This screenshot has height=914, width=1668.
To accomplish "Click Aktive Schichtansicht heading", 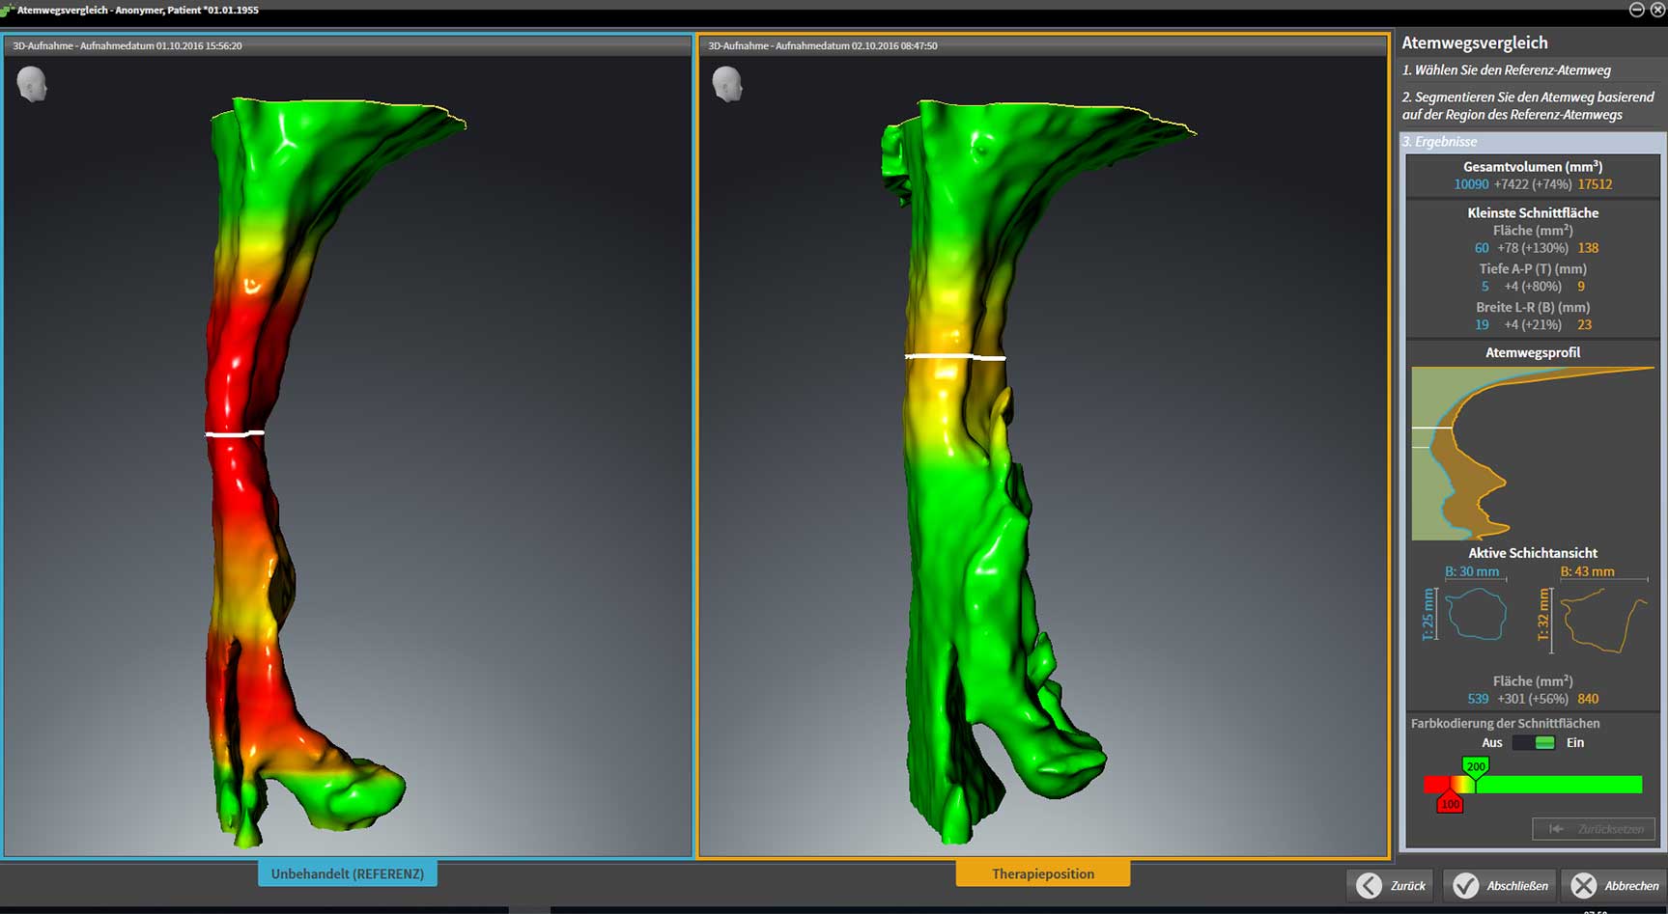I will pyautogui.click(x=1533, y=553).
